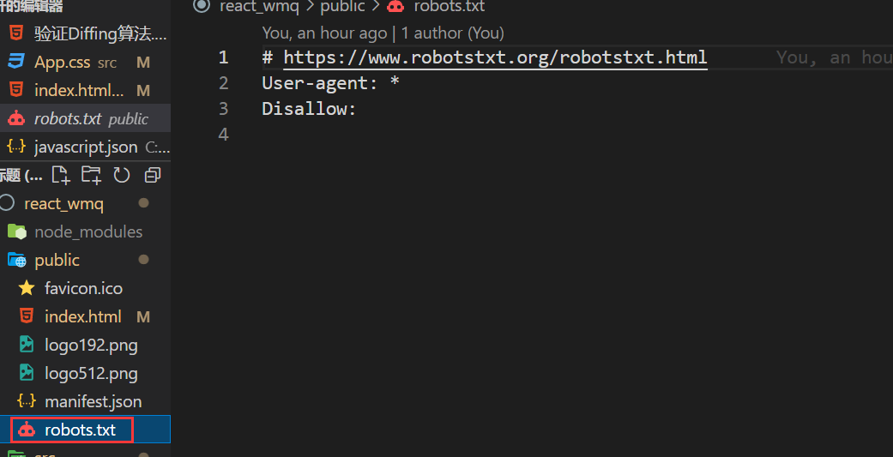Image resolution: width=893 pixels, height=457 pixels.
Task: Click the public breadcrumb segment
Action: point(342,7)
